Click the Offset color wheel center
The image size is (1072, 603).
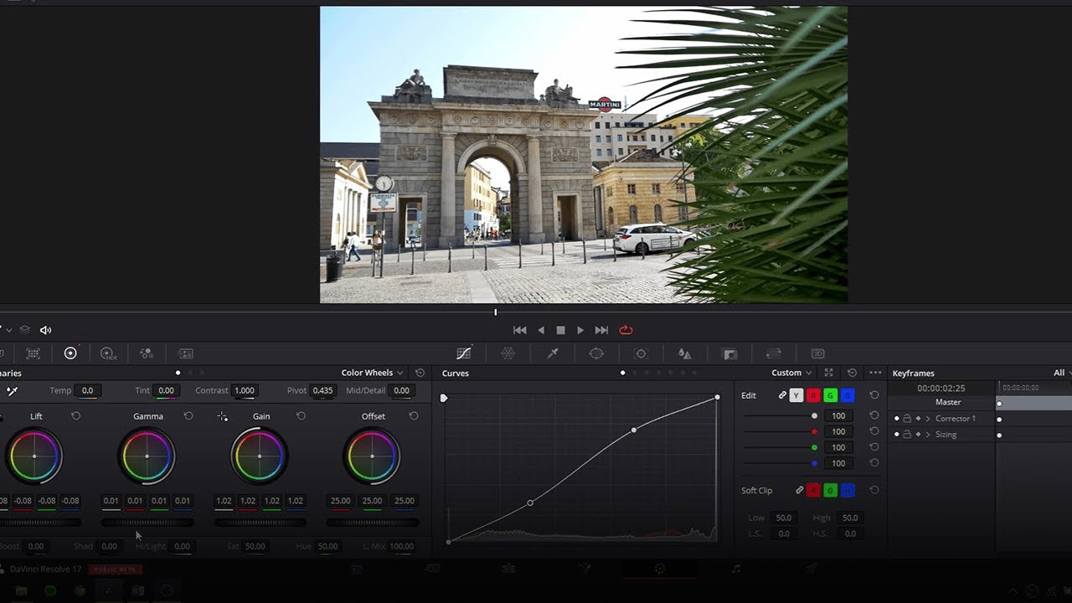[x=371, y=456]
